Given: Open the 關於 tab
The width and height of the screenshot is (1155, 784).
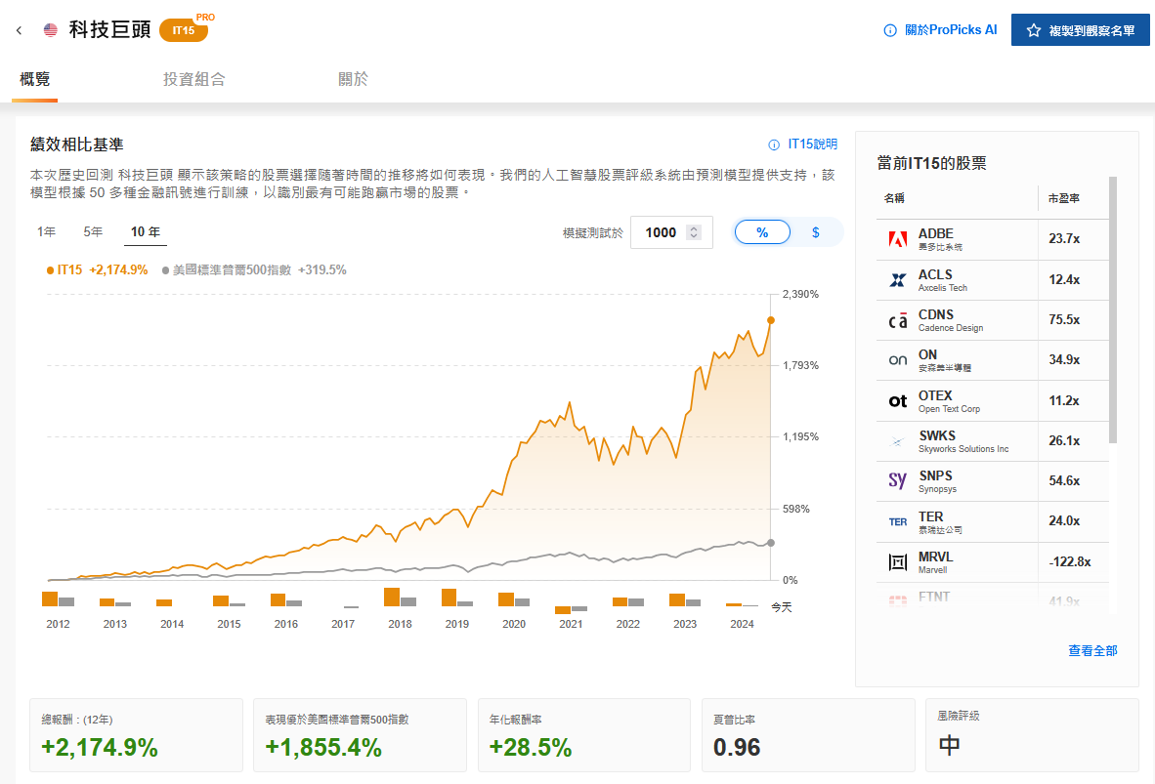Looking at the screenshot, I should click(x=353, y=79).
